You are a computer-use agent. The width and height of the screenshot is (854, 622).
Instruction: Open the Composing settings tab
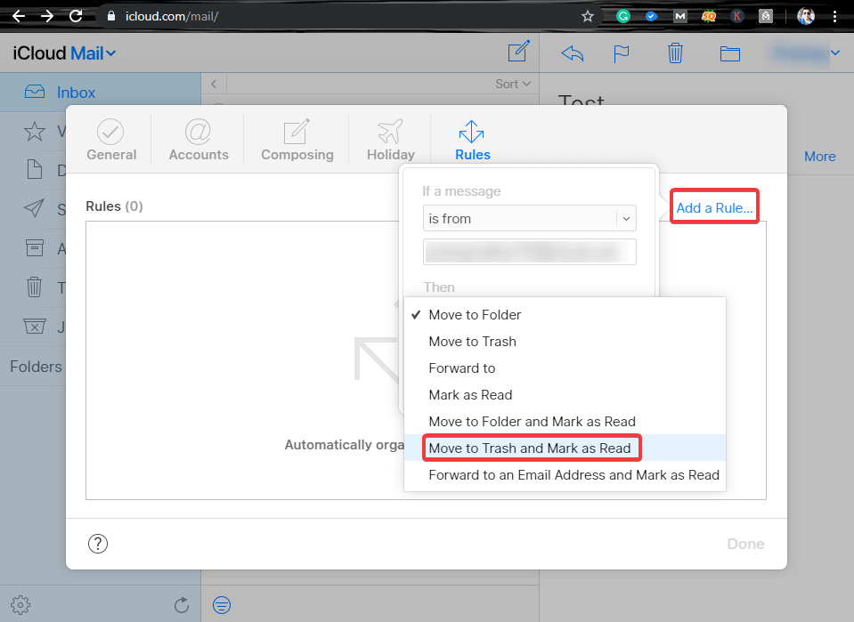click(x=297, y=139)
